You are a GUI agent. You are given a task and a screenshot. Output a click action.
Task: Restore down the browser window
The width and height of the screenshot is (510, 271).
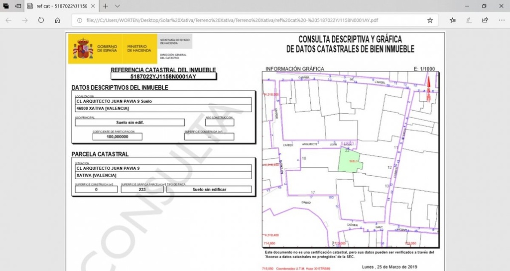[x=484, y=6]
